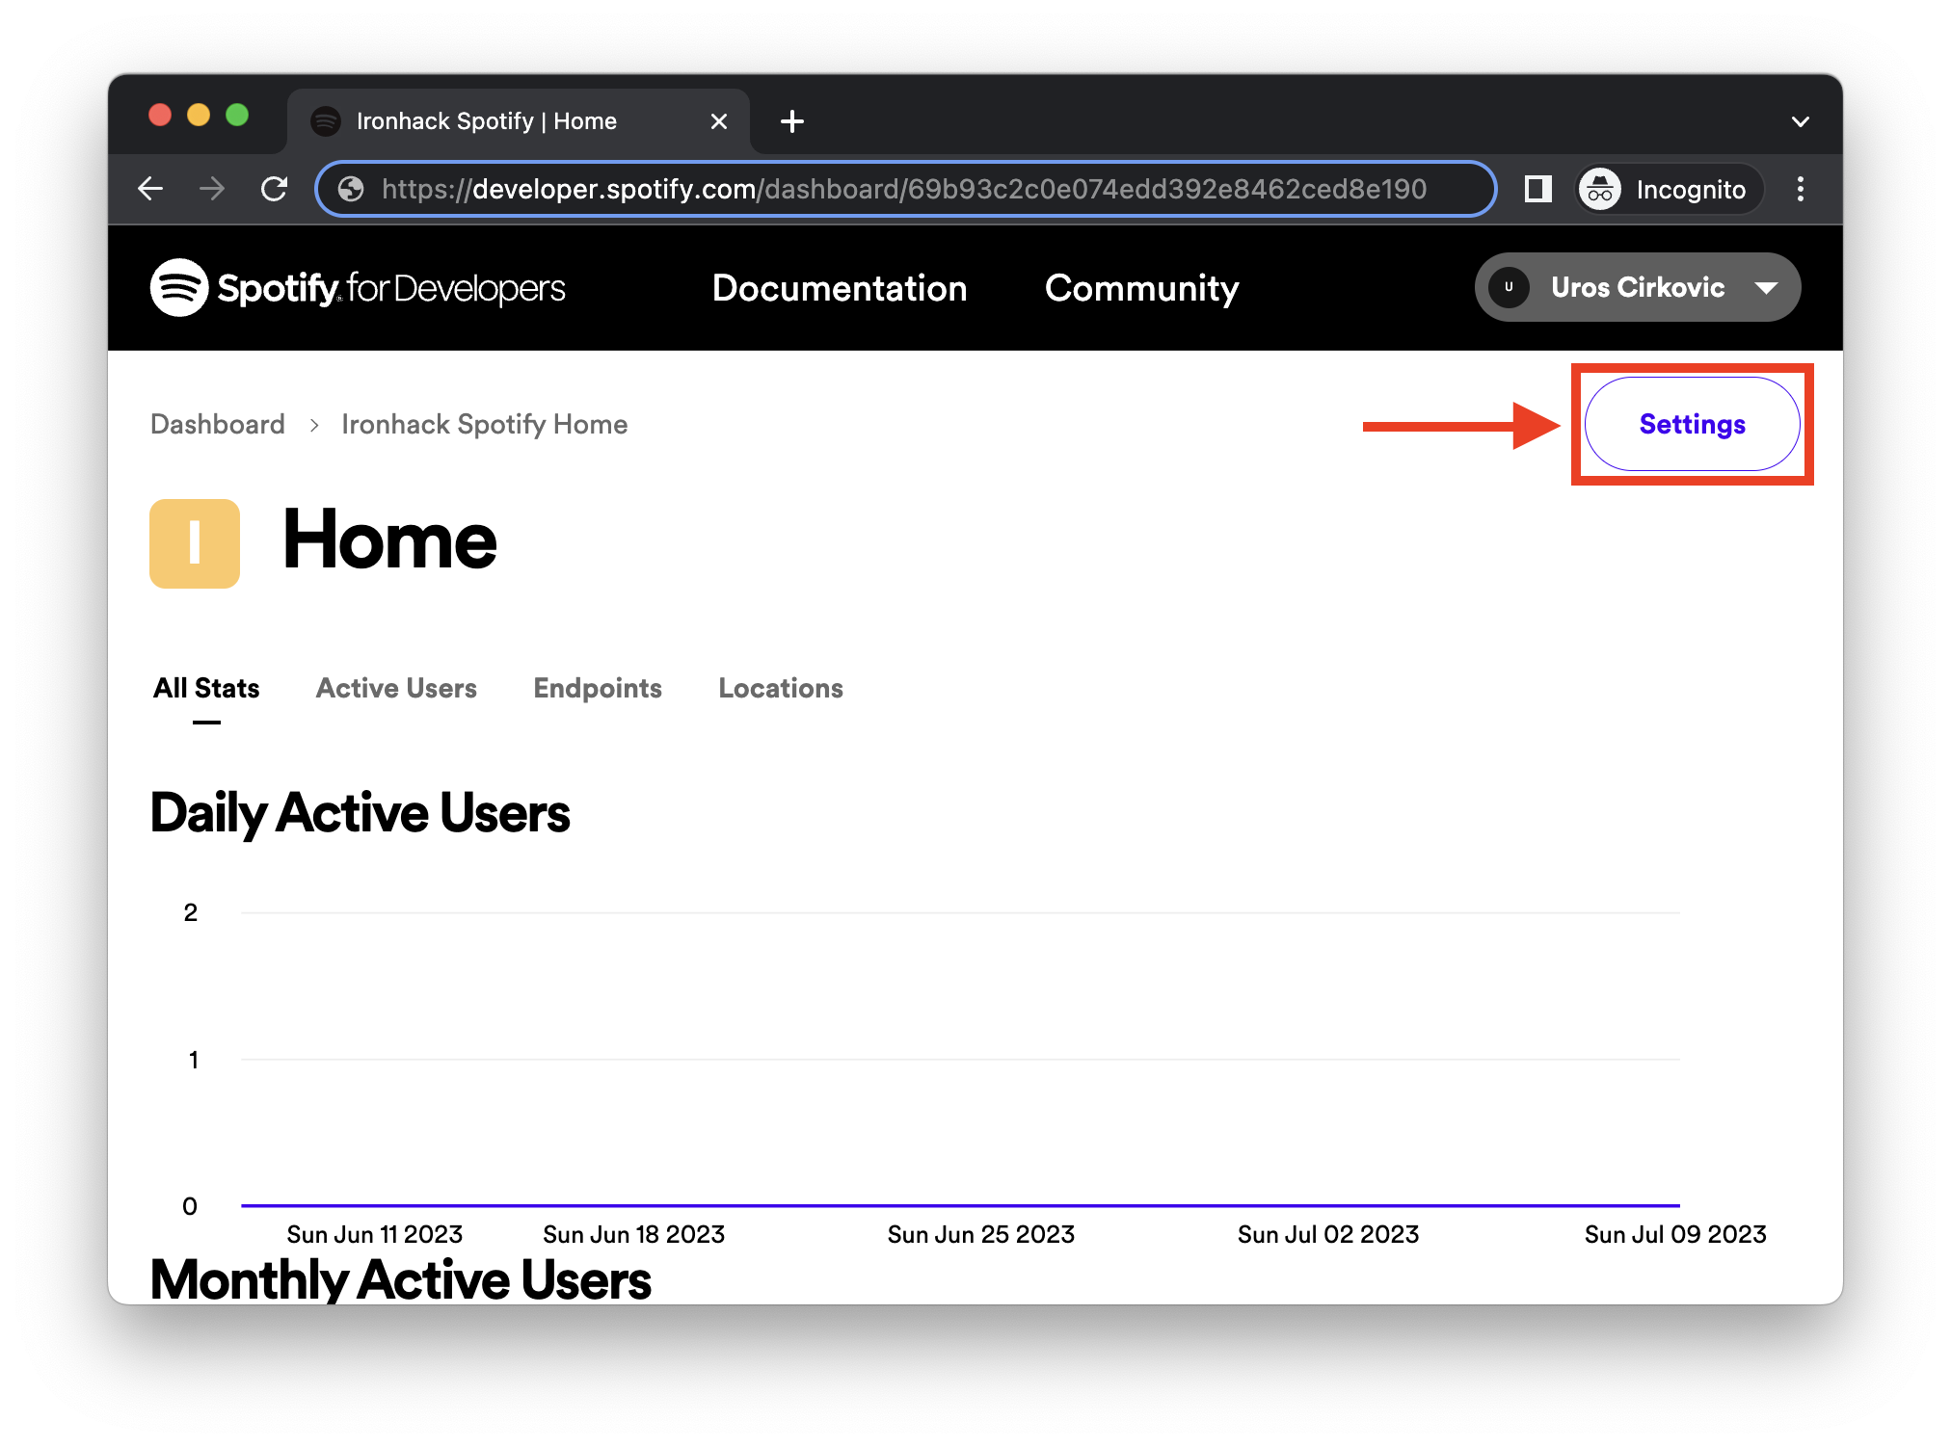This screenshot has width=1951, height=1447.
Task: Focus the URL address bar
Action: pos(903,189)
